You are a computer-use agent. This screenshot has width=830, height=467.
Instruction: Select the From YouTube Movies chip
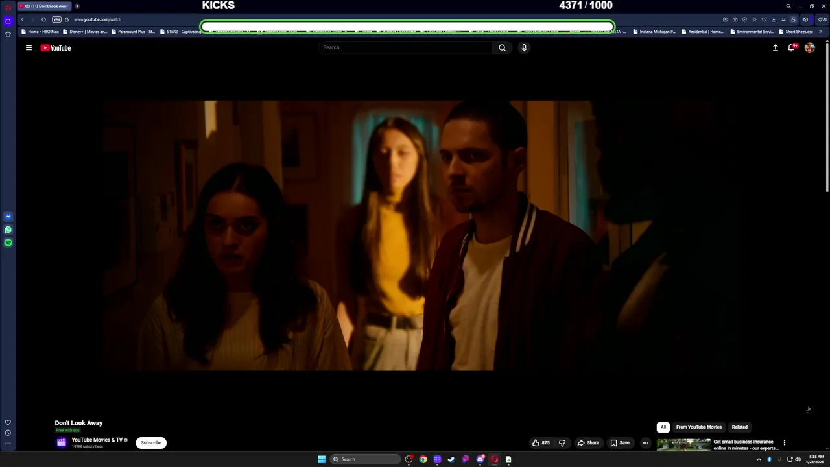[698, 427]
